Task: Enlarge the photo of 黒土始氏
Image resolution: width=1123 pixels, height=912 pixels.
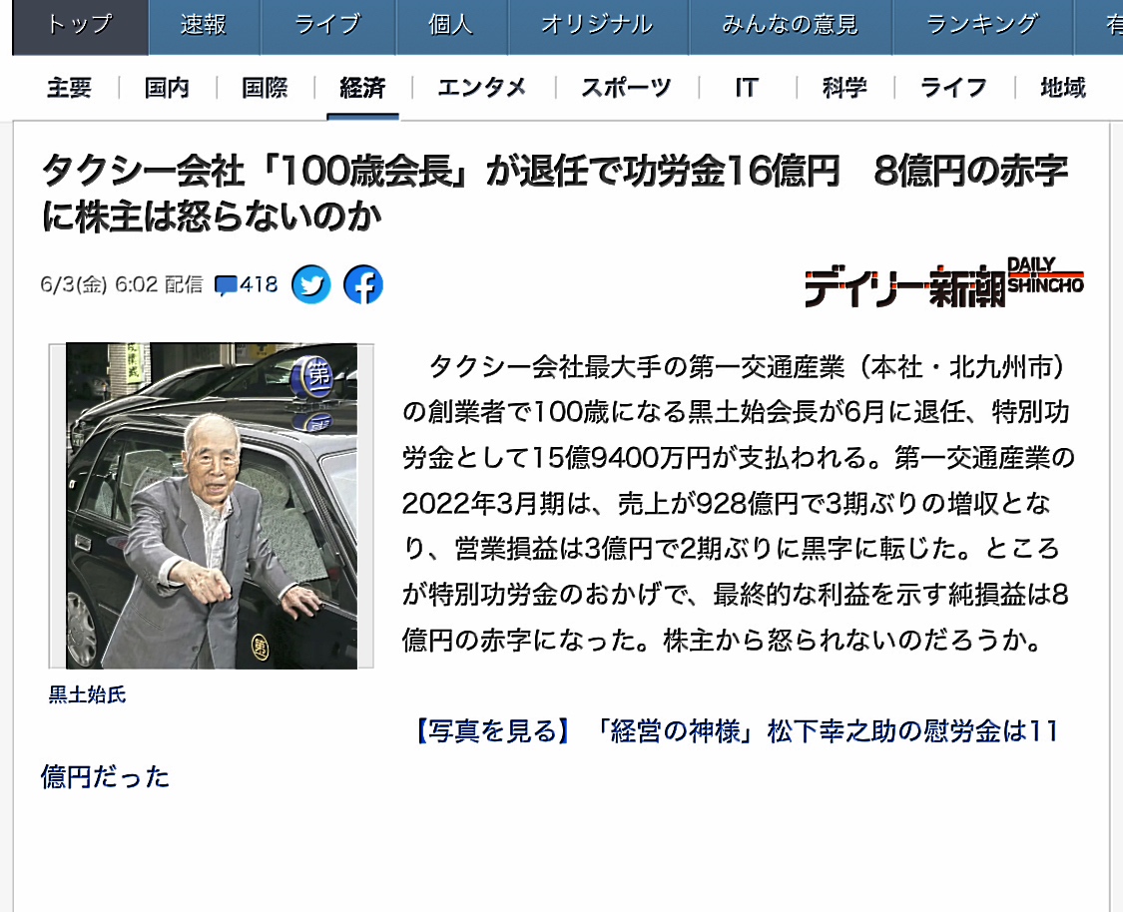Action: click(x=212, y=506)
